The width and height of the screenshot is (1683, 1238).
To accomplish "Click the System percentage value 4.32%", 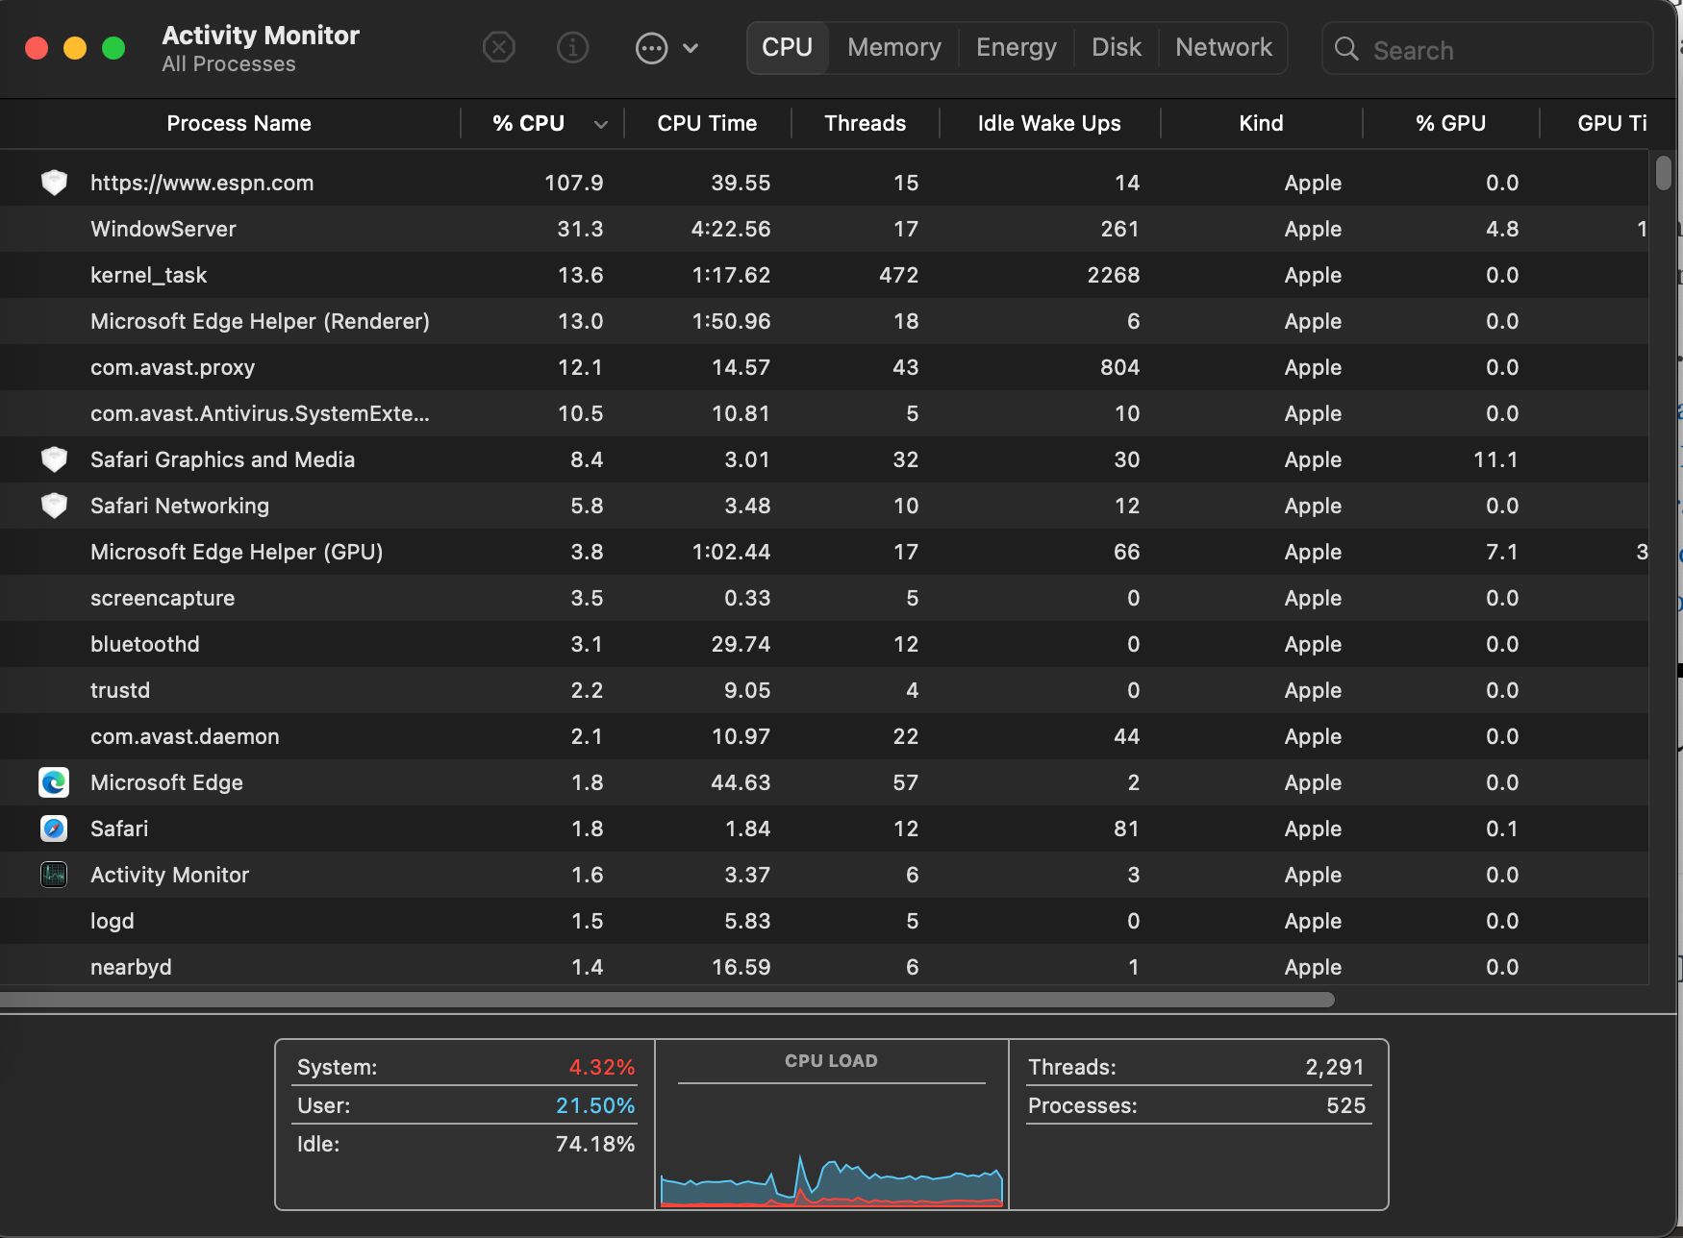I will [x=601, y=1067].
